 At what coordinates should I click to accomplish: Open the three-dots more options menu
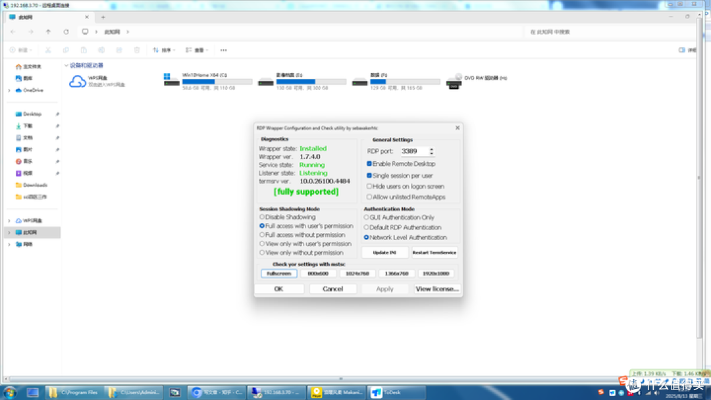(224, 50)
